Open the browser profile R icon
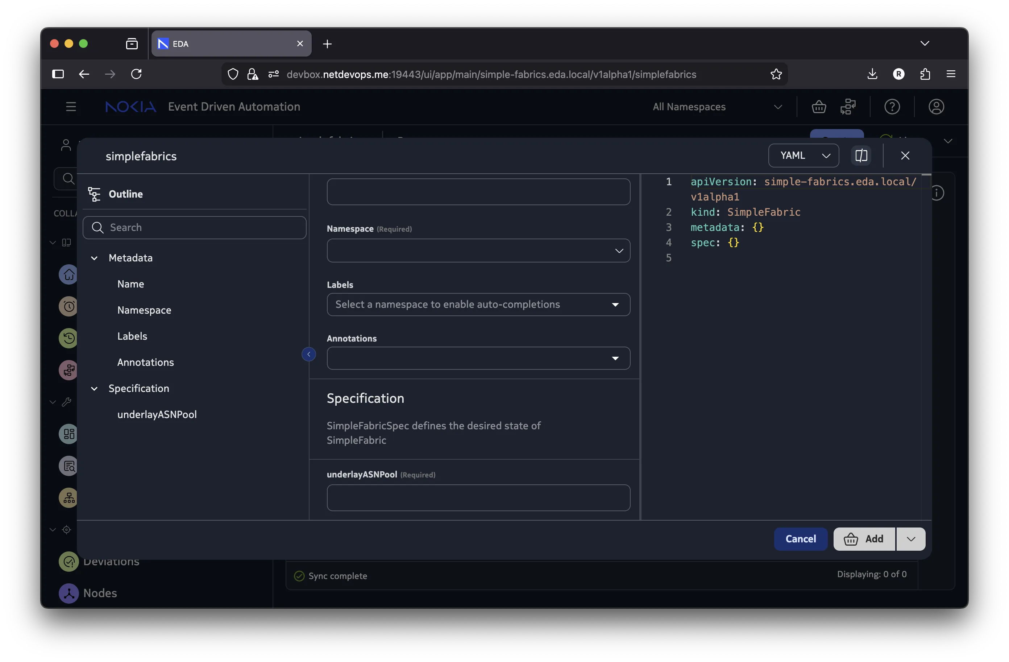 898,74
